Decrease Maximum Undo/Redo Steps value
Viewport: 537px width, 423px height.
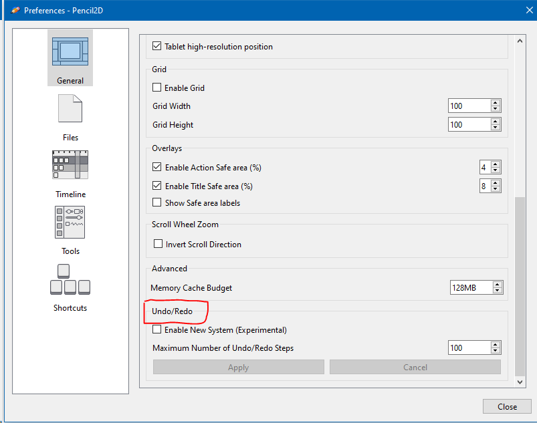point(496,351)
